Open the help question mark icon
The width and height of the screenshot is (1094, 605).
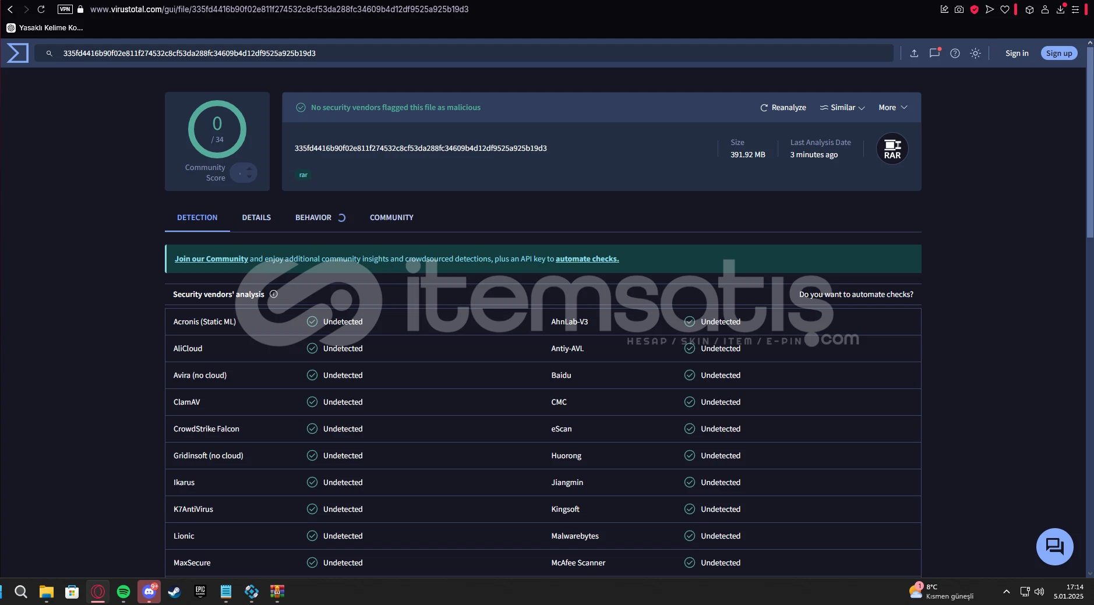pos(955,53)
